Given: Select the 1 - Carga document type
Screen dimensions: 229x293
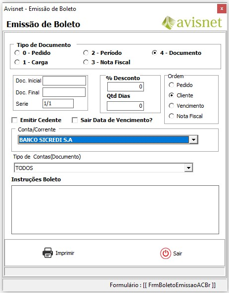Looking at the screenshot, I should (x=17, y=62).
